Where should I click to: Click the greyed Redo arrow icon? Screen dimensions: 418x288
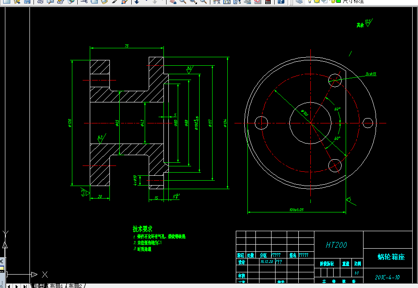(x=155, y=1)
